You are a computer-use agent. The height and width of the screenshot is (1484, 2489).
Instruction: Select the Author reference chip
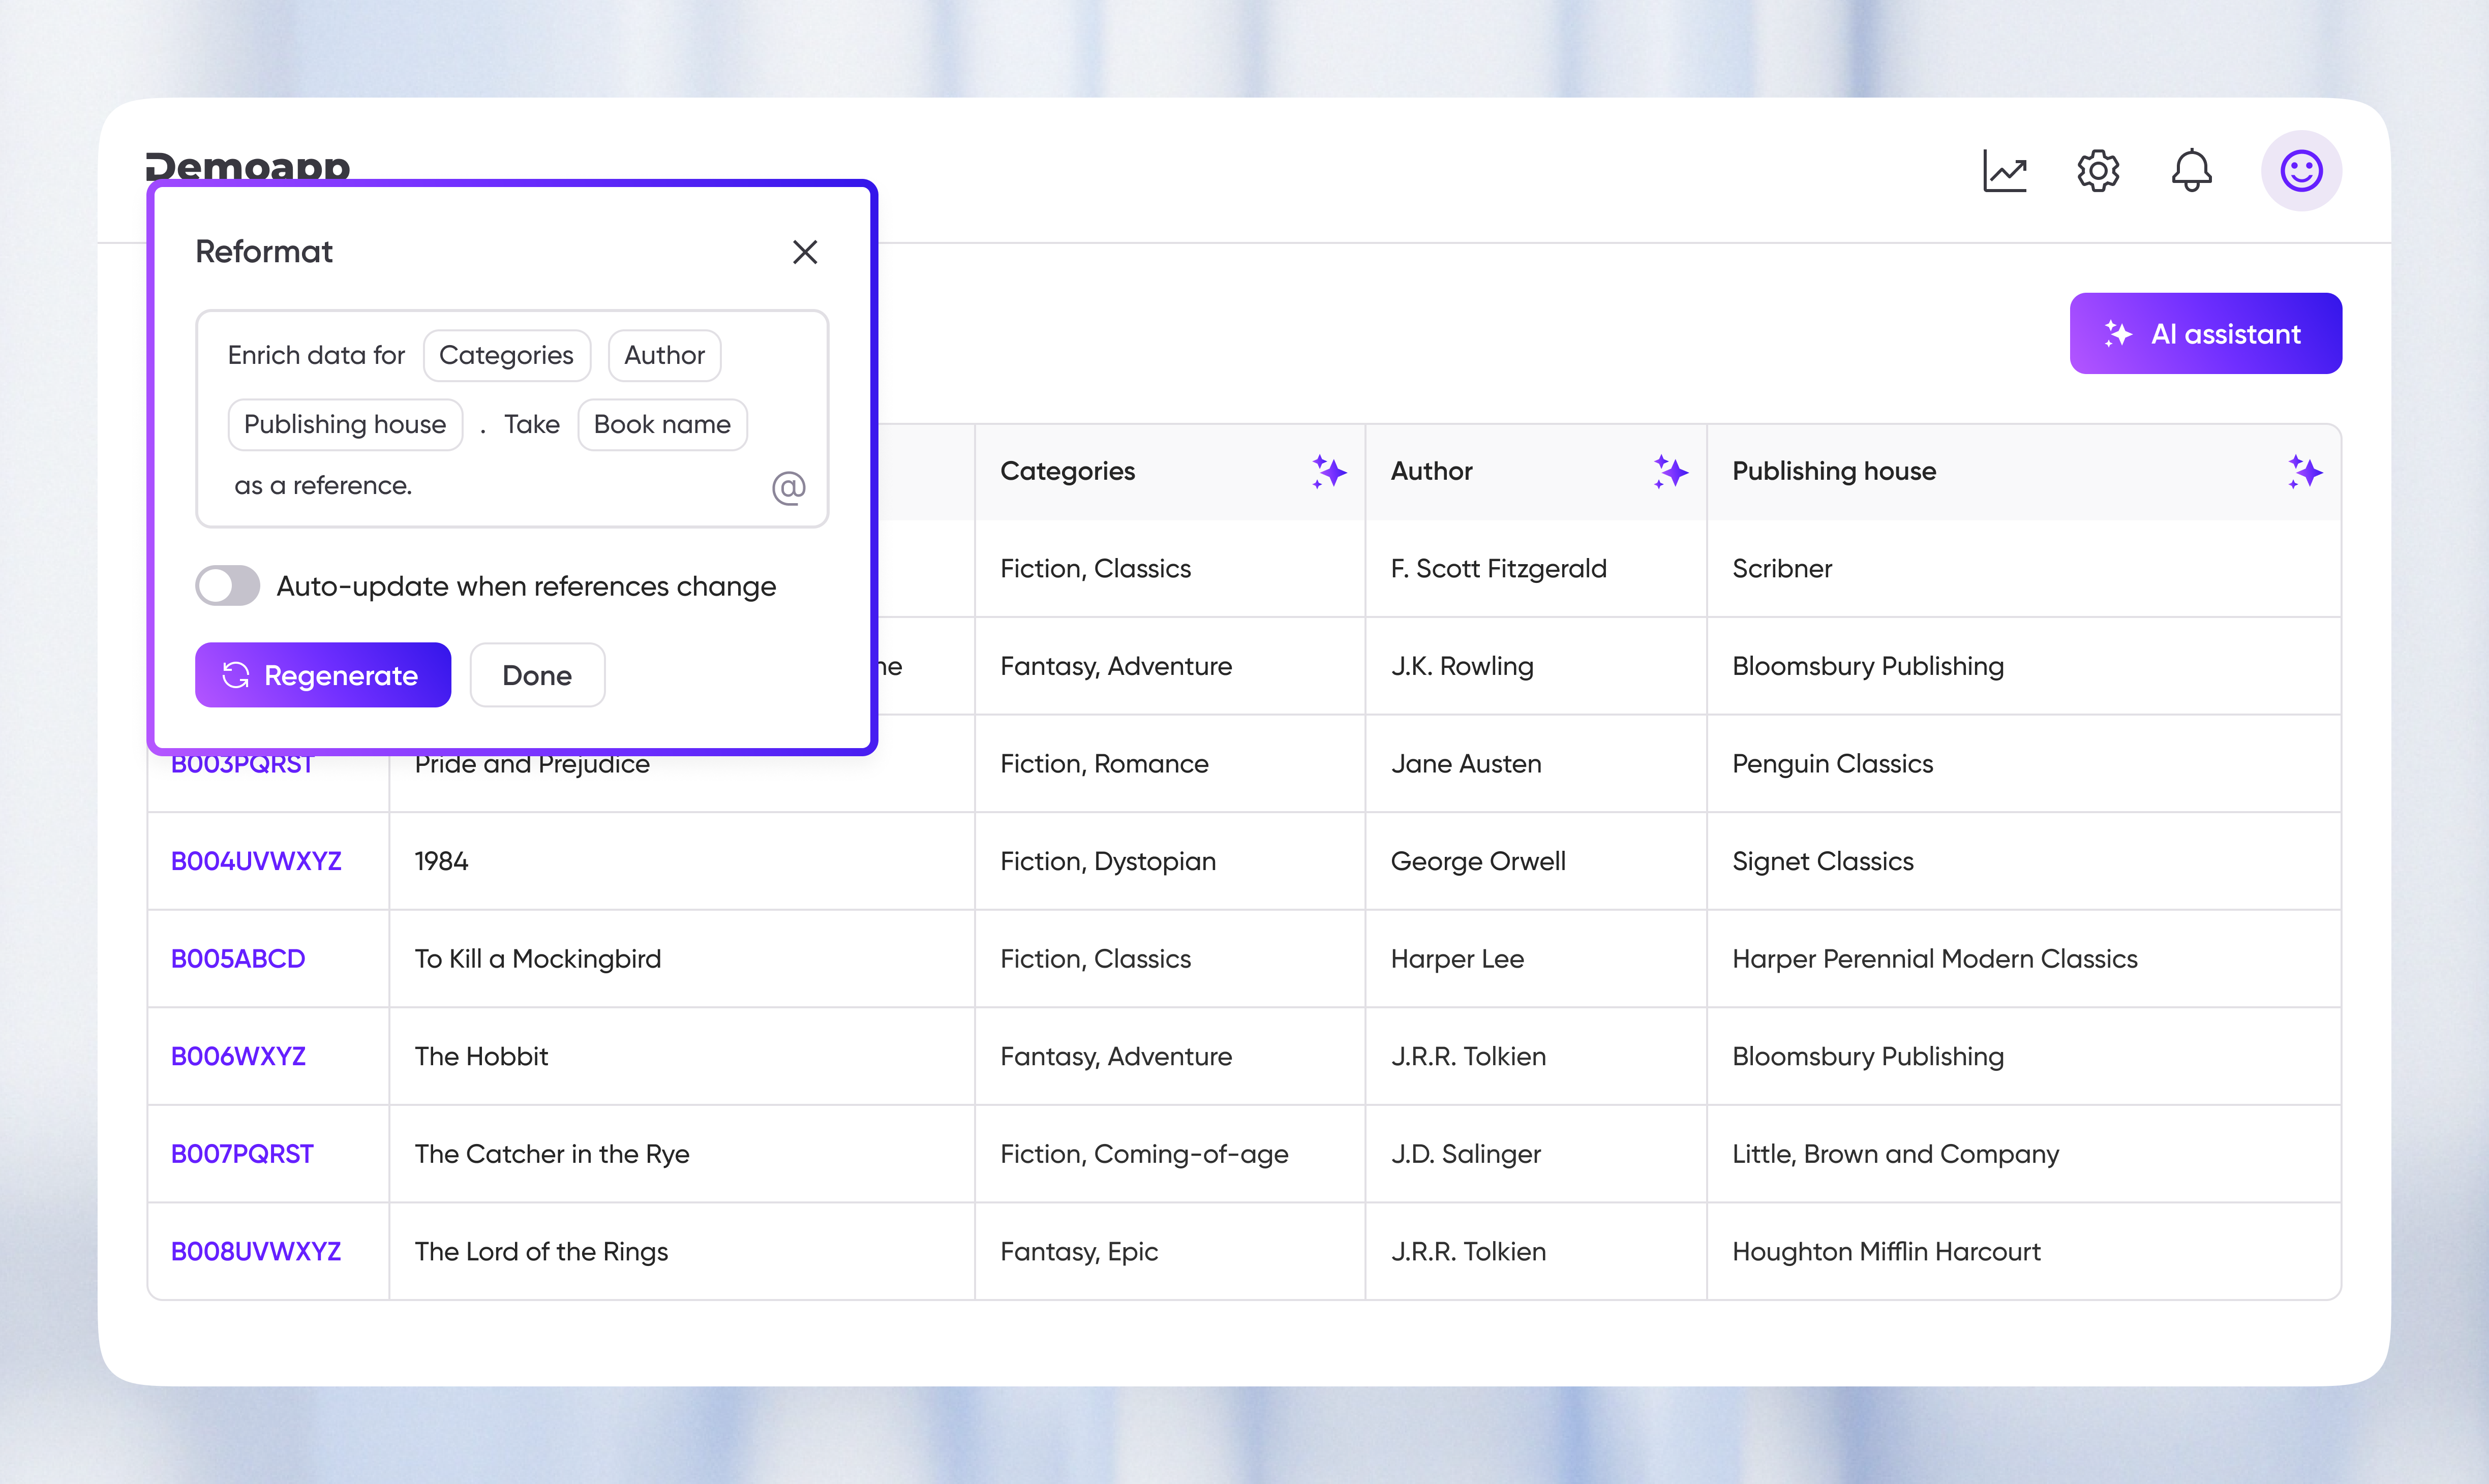[x=664, y=355]
